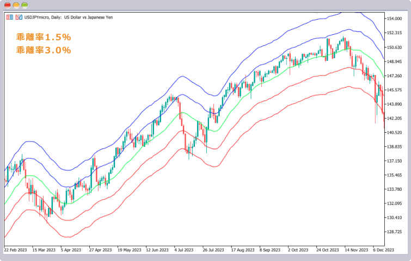Select the chart title USDJPYmicro, Daily text
The image size is (411, 261).
click(x=43, y=17)
